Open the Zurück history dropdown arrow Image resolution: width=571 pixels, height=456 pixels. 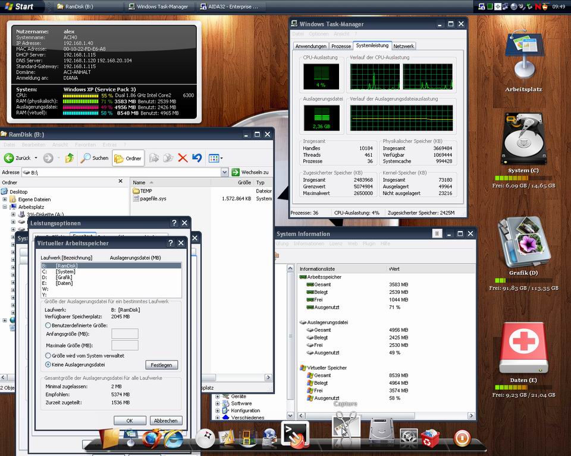(x=36, y=158)
